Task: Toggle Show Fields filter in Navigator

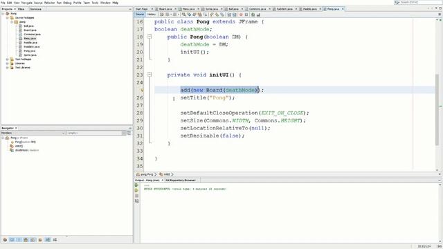Action: pyautogui.click(x=12, y=240)
